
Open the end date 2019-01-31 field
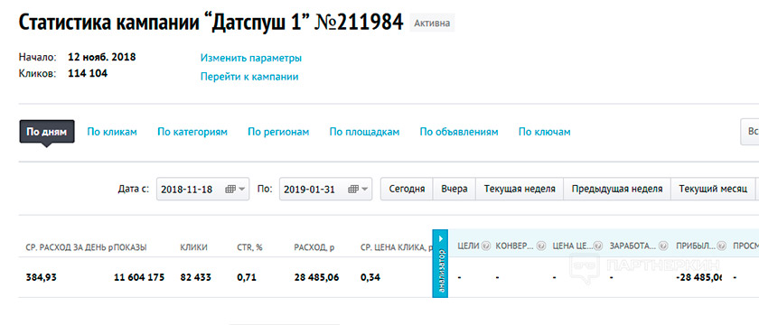click(326, 189)
